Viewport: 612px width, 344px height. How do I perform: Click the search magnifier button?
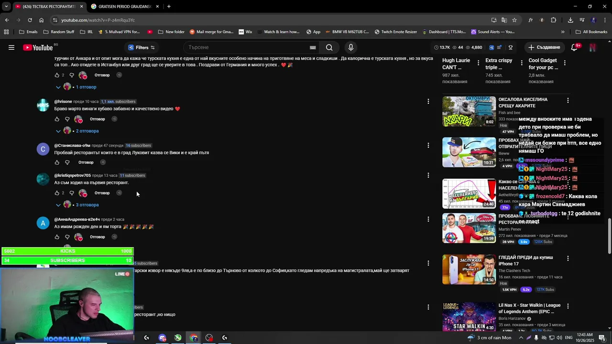329,47
